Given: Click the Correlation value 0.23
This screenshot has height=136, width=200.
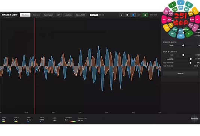Looking at the screenshot, I should point(67,120).
